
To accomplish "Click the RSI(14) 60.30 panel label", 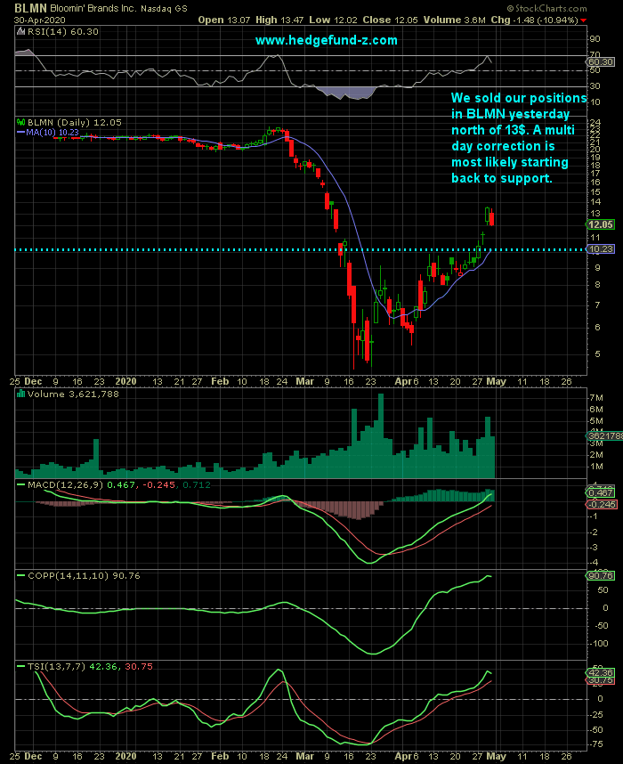I will [x=63, y=32].
